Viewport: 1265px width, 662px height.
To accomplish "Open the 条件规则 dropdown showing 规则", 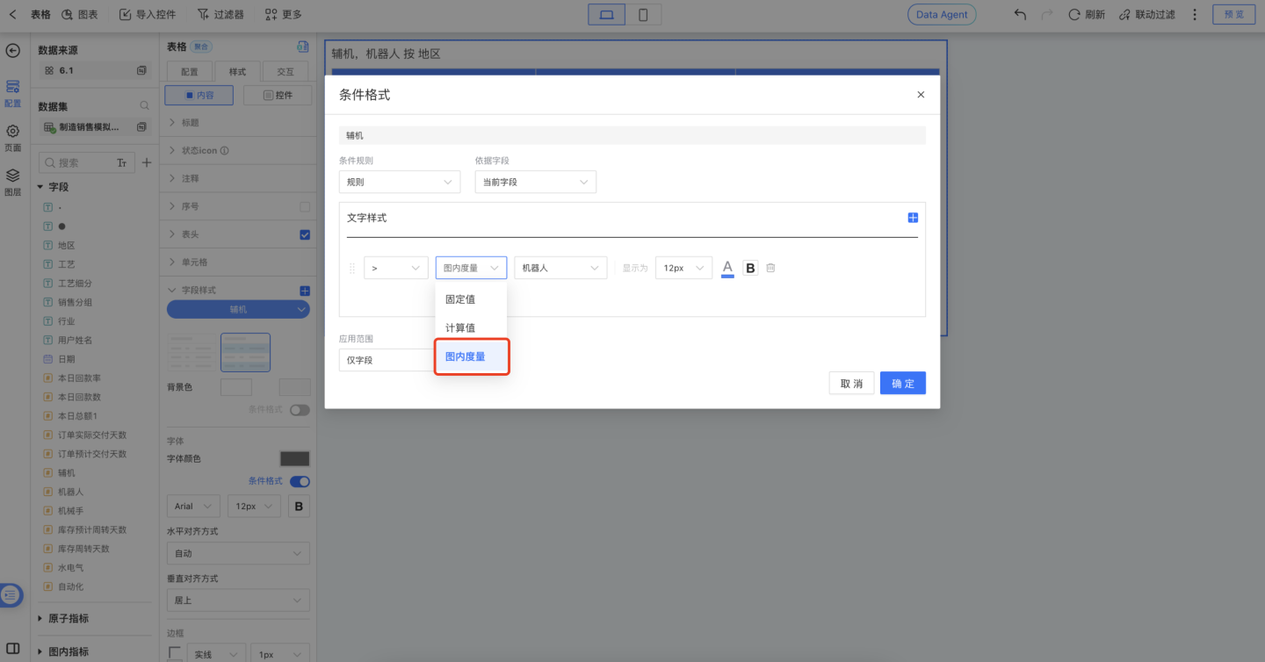I will point(400,182).
